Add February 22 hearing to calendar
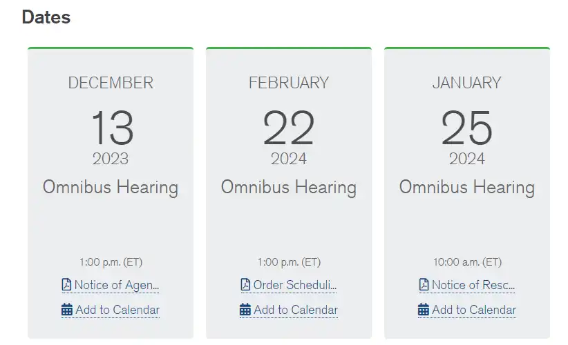Screen dimensions: 568x345 pos(289,310)
